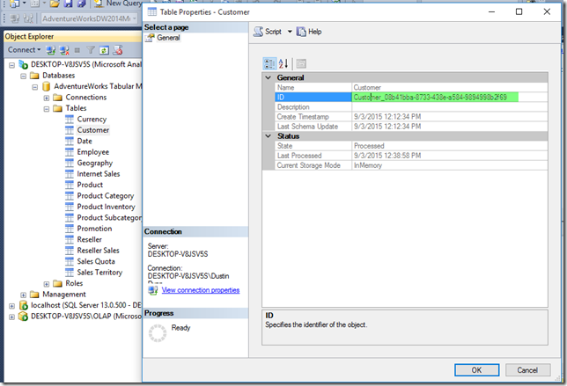The width and height of the screenshot is (567, 386).
Task: Switch property grid to Categorized view
Action: (269, 64)
